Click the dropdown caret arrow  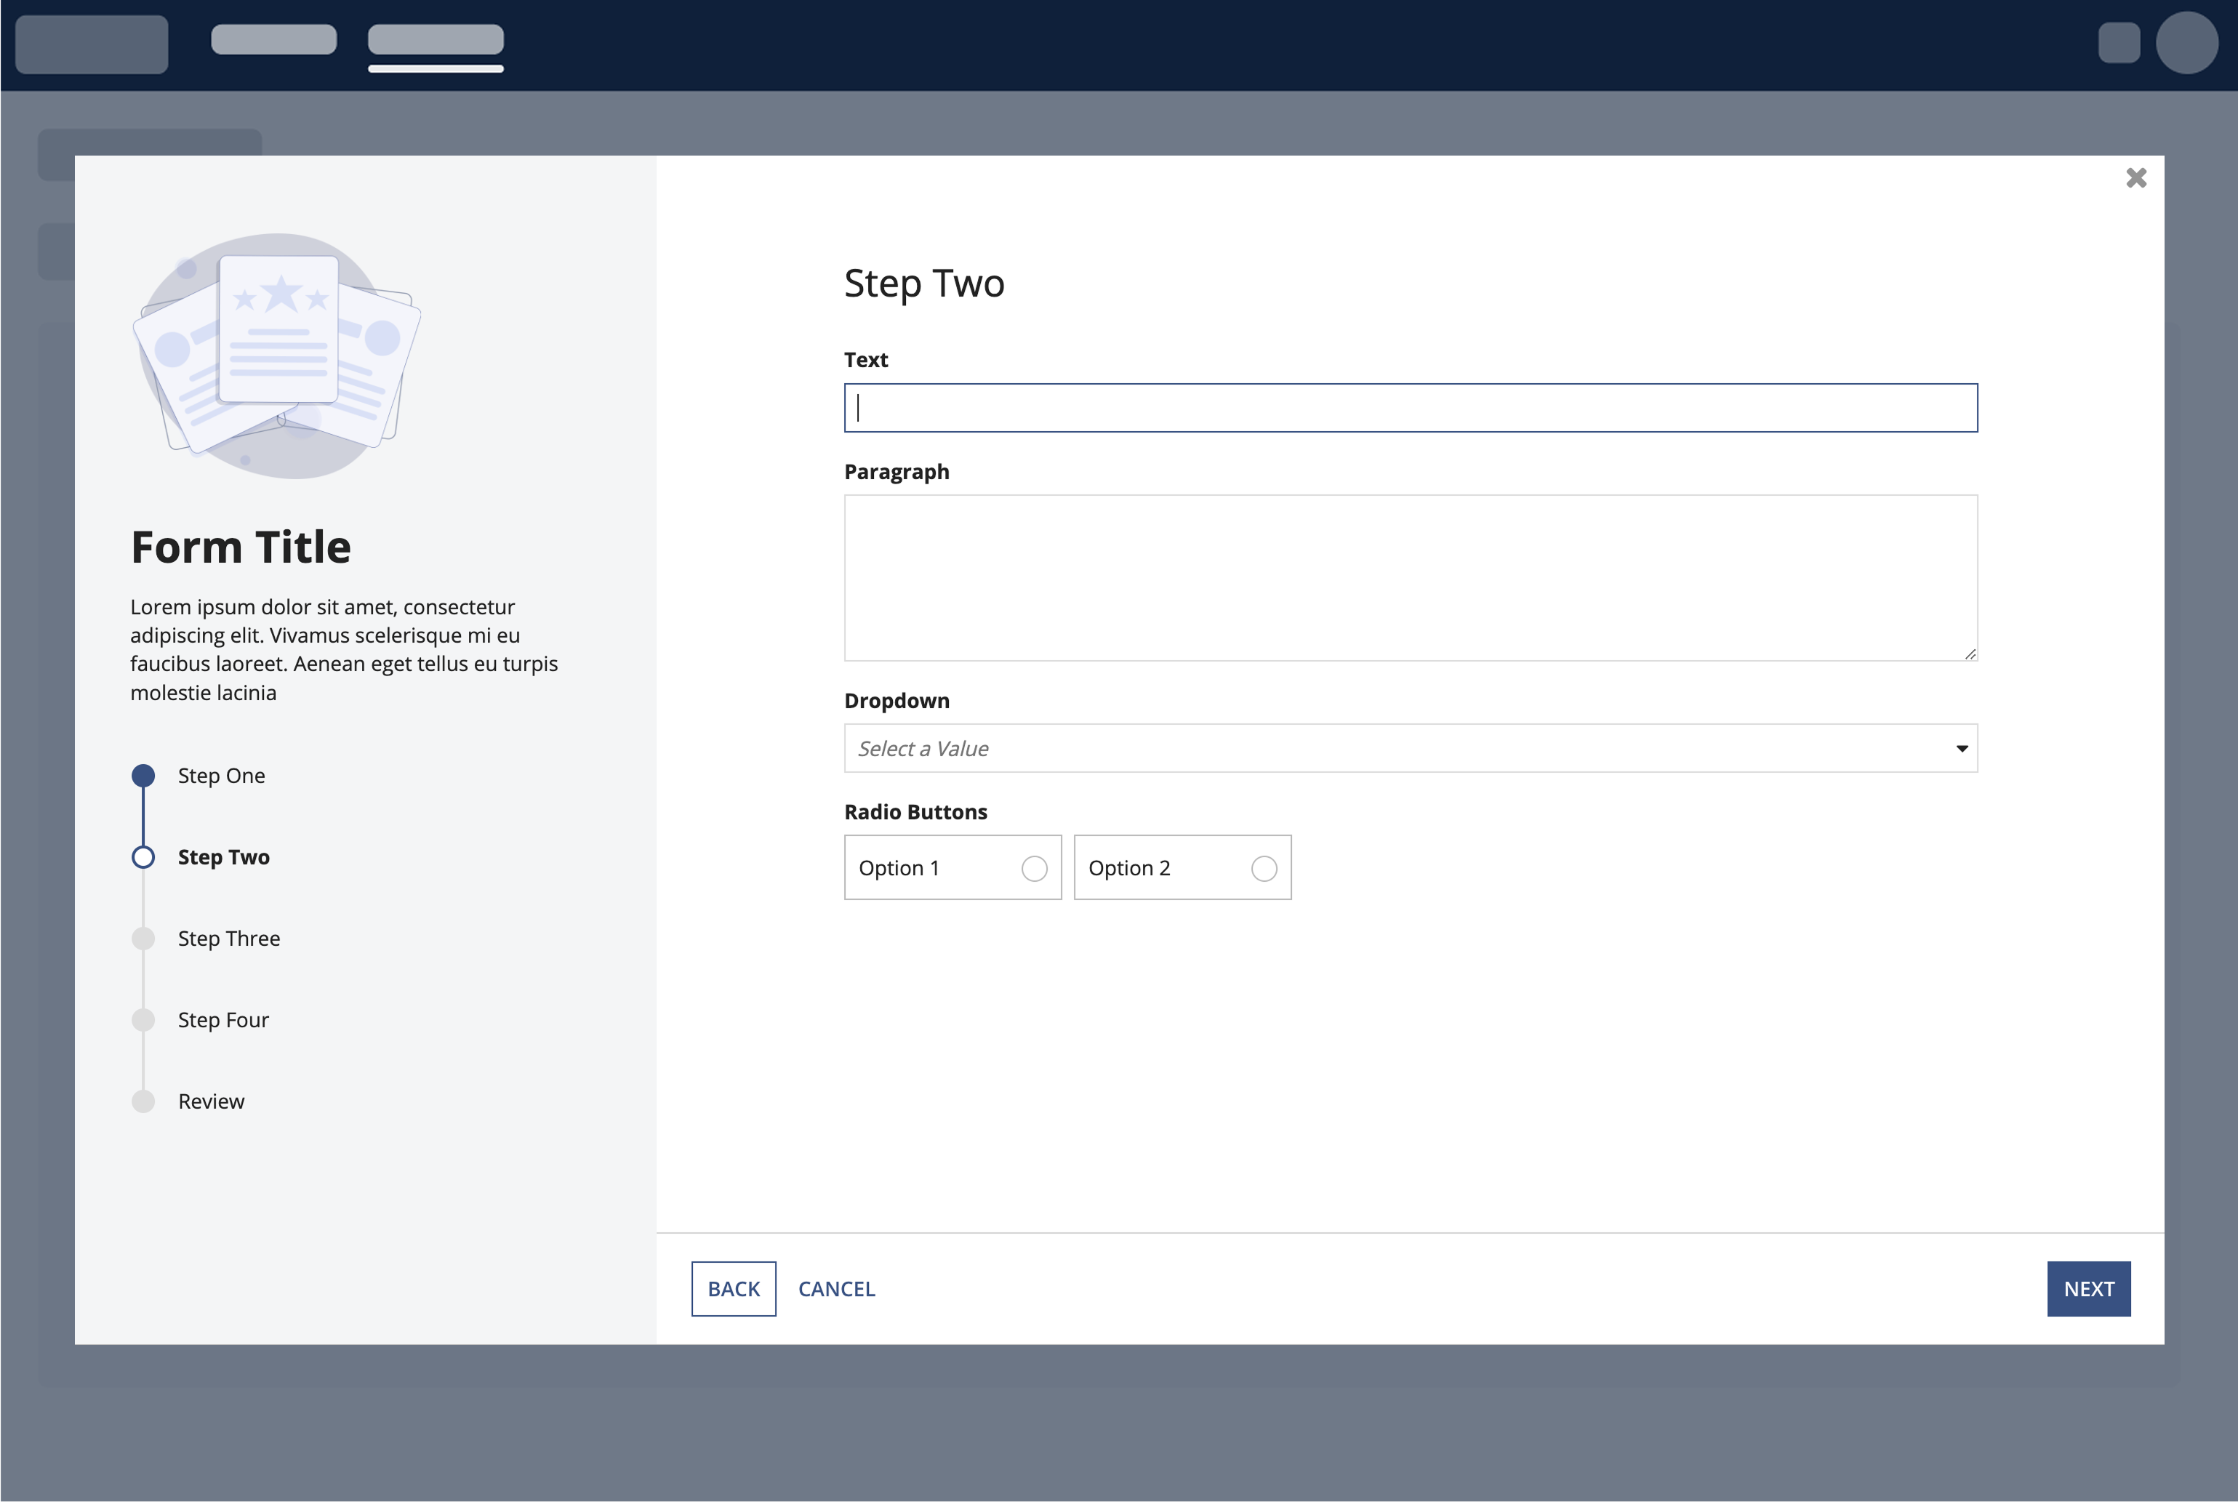tap(1961, 748)
